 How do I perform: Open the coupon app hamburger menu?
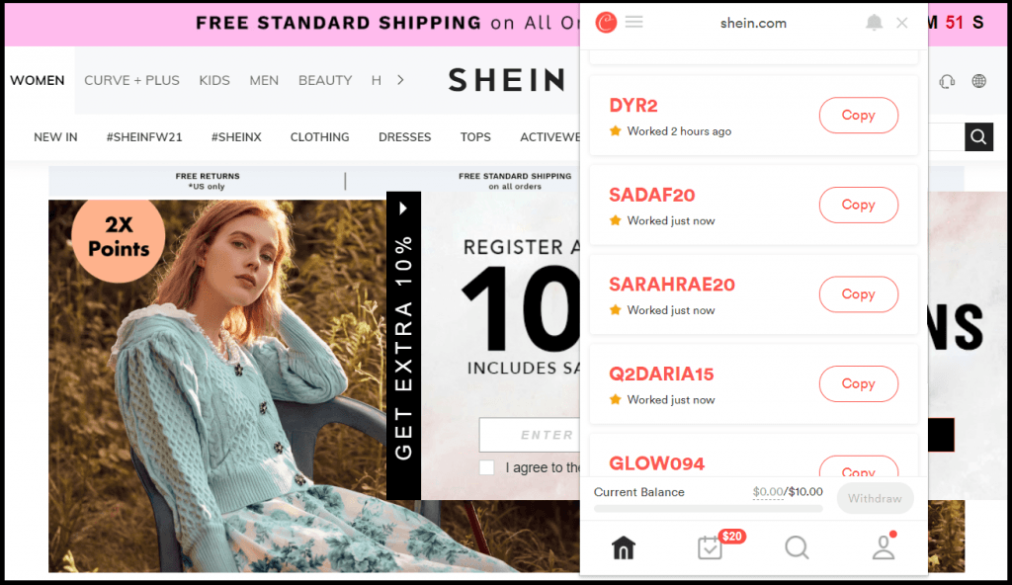[632, 21]
